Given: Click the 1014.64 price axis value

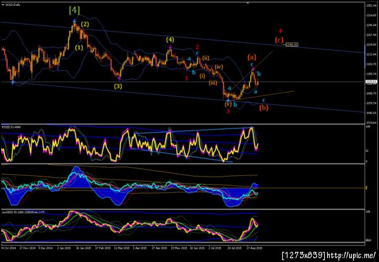Looking at the screenshot, I should [x=370, y=123].
